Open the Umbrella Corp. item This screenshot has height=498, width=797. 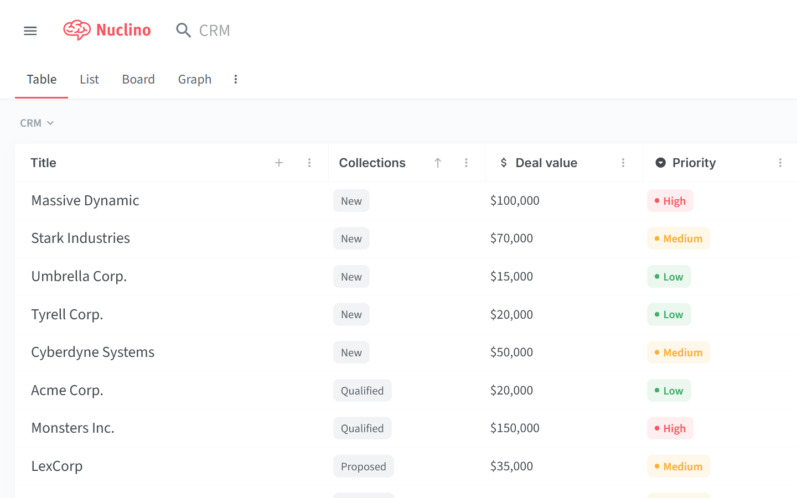tap(79, 277)
